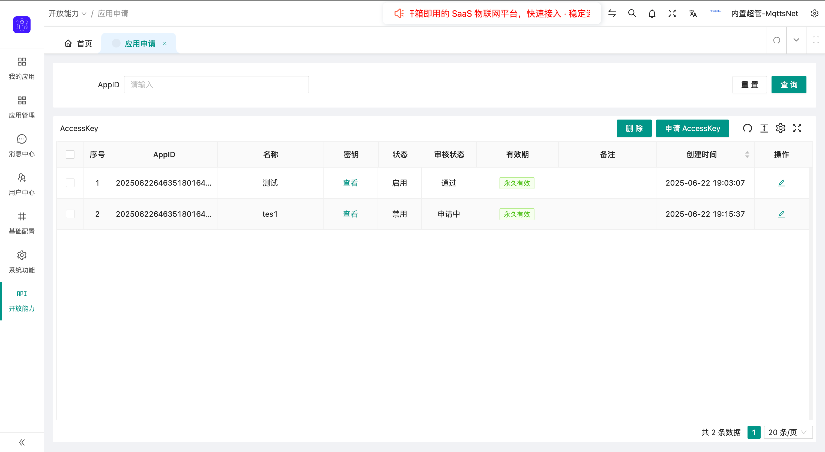Image resolution: width=825 pixels, height=452 pixels.
Task: Open 20 条/页 page size dropdown
Action: pos(788,432)
